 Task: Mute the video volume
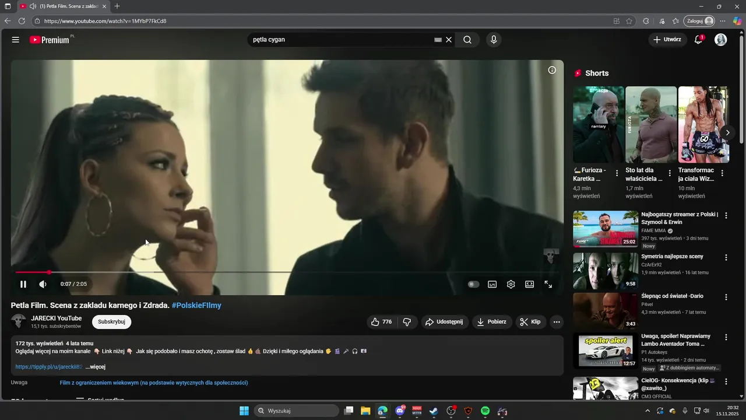43,284
